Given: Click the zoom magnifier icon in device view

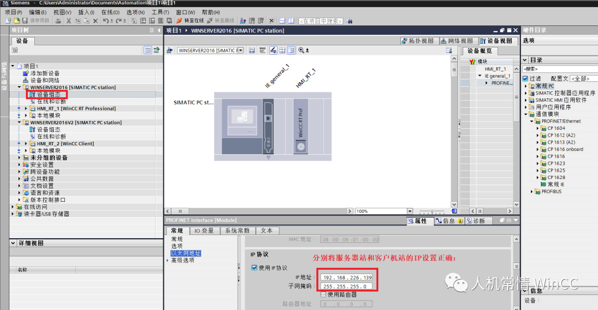Looking at the screenshot, I should (301, 50).
